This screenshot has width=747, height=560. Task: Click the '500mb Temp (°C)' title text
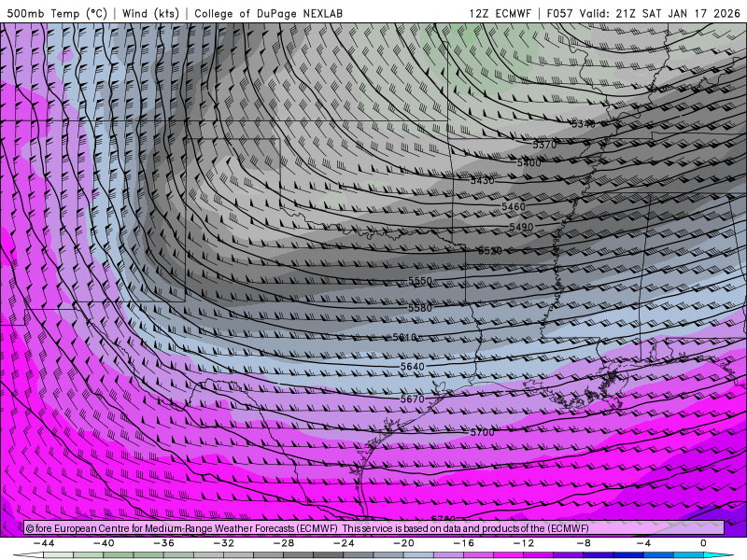57,13
